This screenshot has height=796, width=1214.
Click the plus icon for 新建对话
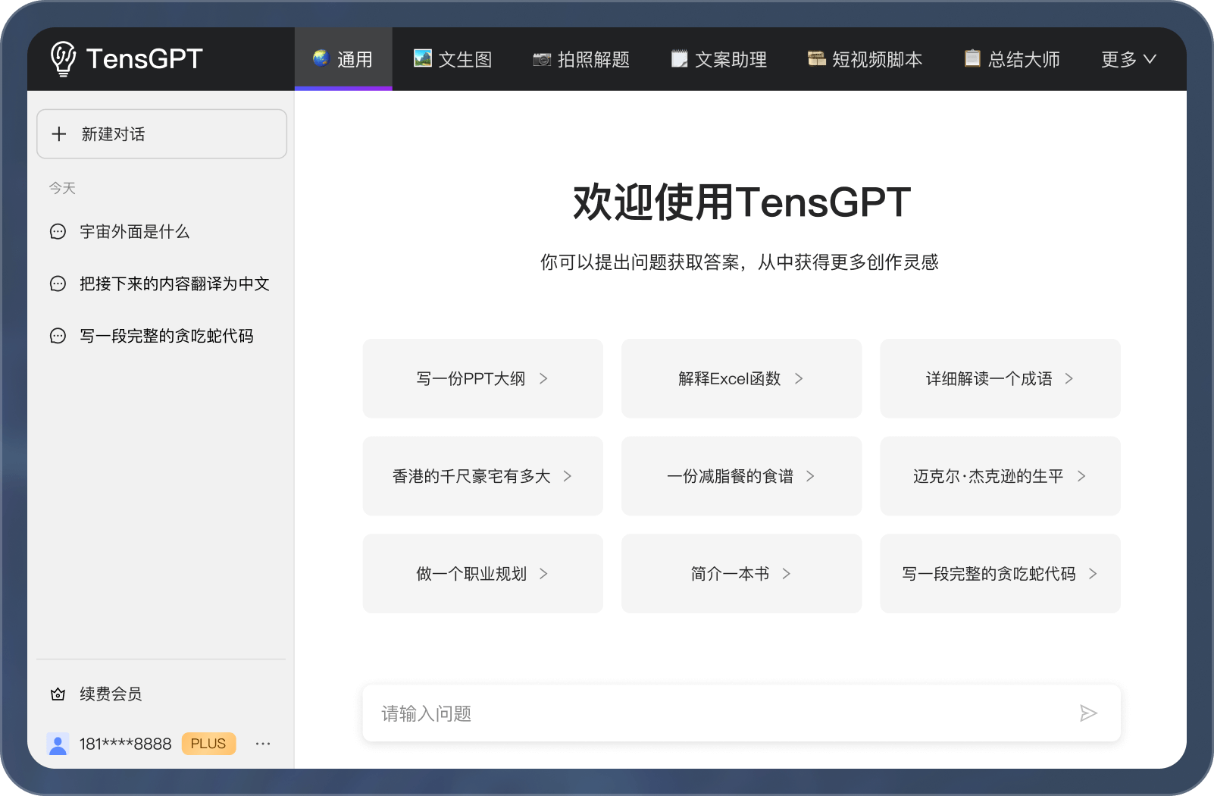[x=59, y=134]
